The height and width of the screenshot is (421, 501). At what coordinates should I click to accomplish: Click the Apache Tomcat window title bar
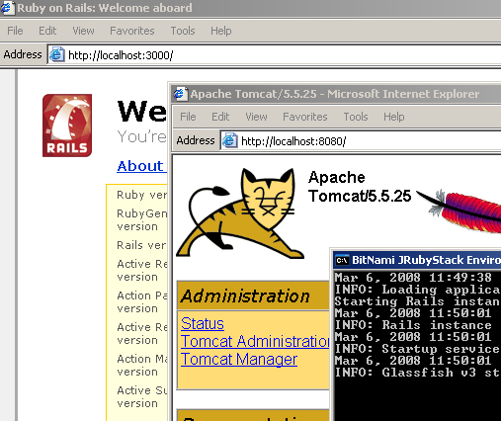(336, 94)
